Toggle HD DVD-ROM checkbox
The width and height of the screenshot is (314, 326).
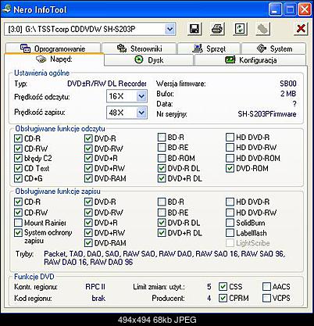click(230, 158)
